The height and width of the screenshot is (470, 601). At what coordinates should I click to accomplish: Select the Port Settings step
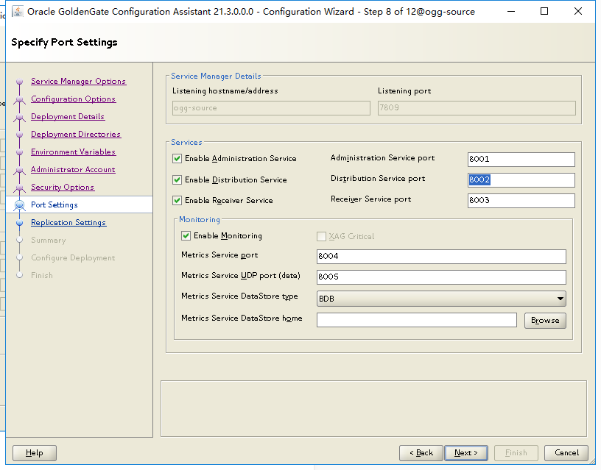(x=54, y=204)
